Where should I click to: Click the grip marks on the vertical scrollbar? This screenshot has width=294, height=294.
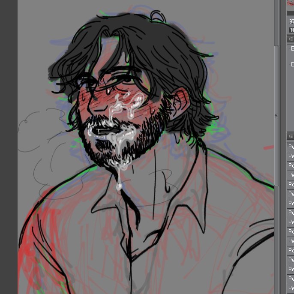click(x=276, y=115)
